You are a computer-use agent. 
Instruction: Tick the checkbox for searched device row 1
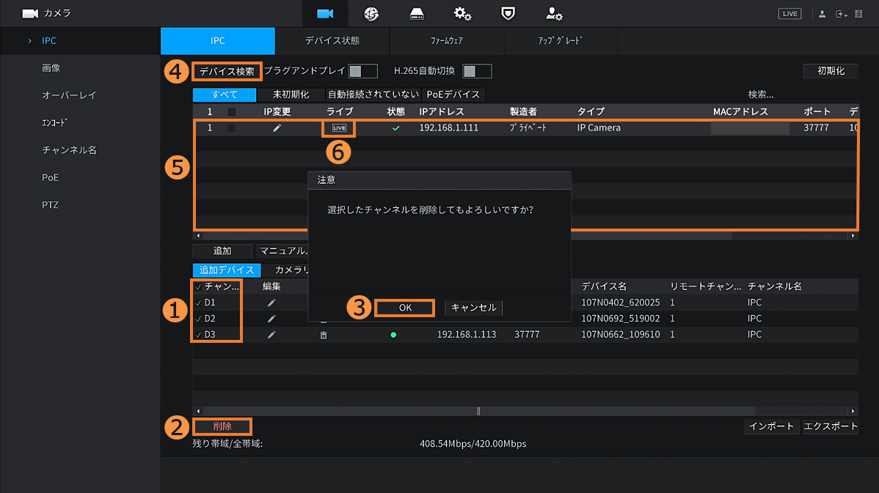point(232,128)
